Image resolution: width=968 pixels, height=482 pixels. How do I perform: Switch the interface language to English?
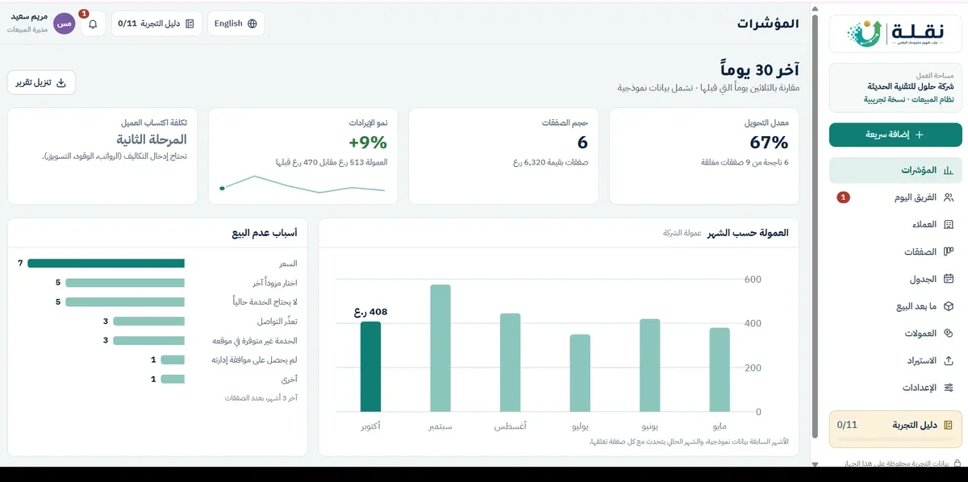236,24
